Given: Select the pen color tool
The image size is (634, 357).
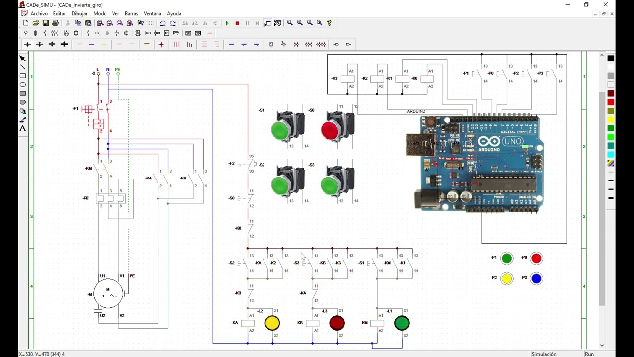Looking at the screenshot, I should coord(22,119).
